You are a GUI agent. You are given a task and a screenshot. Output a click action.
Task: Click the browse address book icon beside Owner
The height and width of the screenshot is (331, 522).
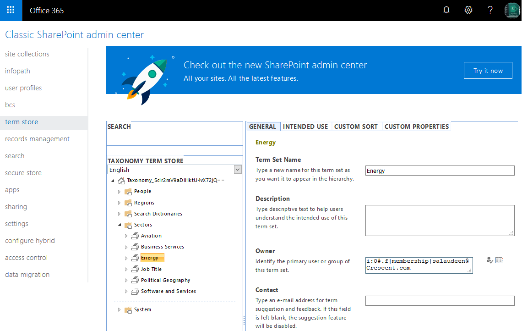pyautogui.click(x=499, y=260)
